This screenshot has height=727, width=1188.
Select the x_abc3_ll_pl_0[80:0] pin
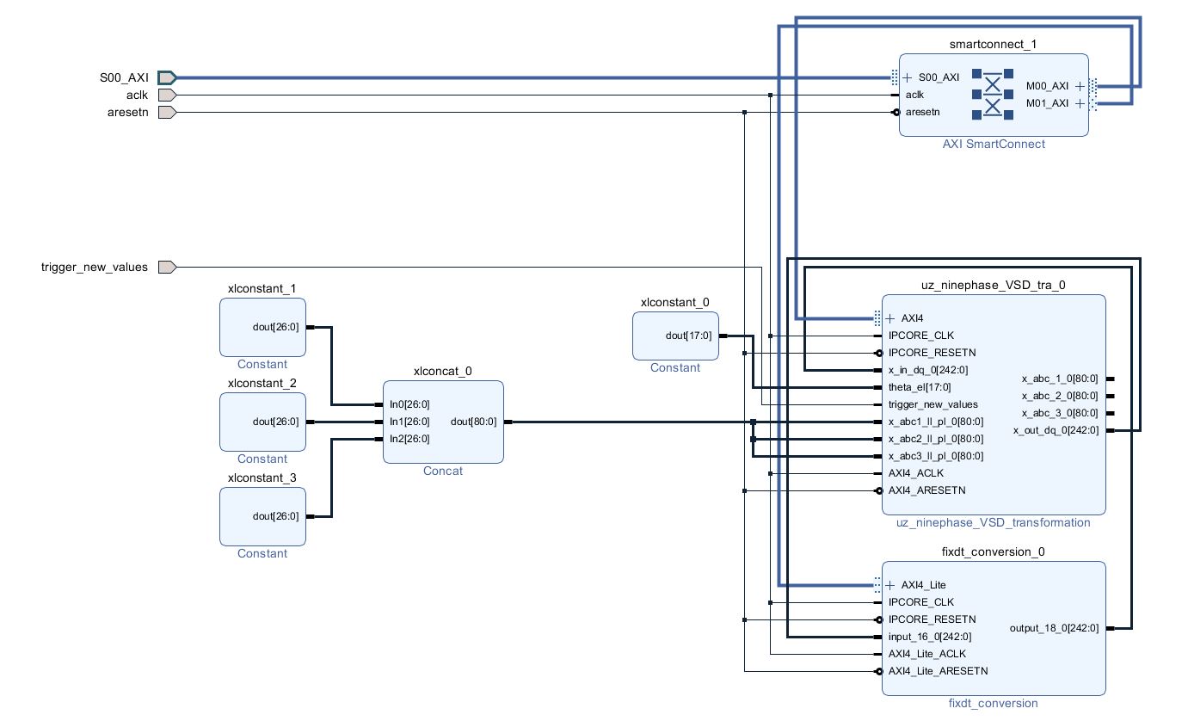pos(935,456)
